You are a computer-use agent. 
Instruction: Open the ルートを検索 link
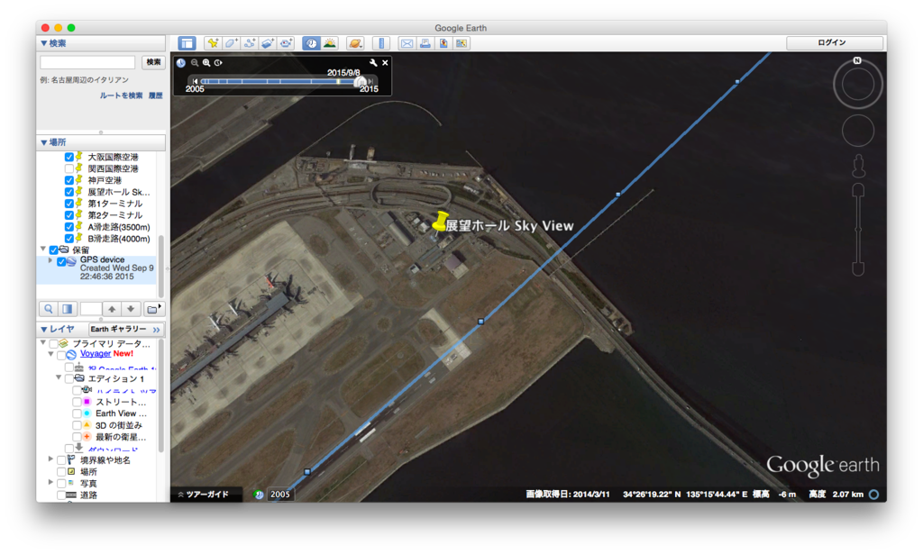[x=122, y=95]
